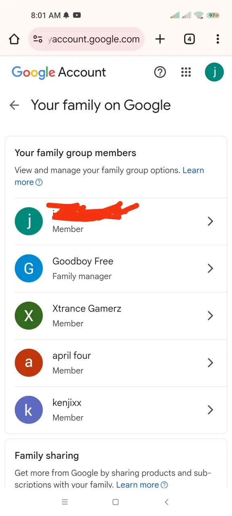
Task: Expand april four's chevron arrow
Action: click(x=210, y=363)
